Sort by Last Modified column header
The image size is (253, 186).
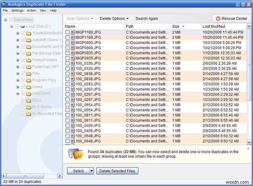(x=224, y=26)
